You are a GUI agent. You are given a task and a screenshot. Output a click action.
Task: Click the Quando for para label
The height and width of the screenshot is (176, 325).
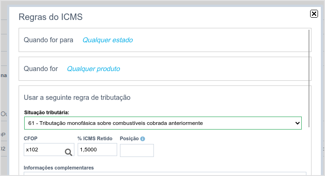coord(48,40)
